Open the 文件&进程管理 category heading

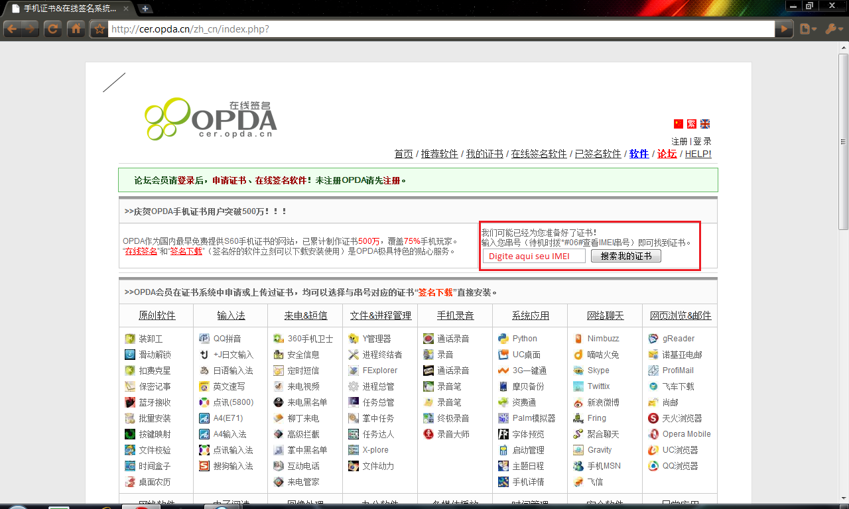pyautogui.click(x=381, y=315)
